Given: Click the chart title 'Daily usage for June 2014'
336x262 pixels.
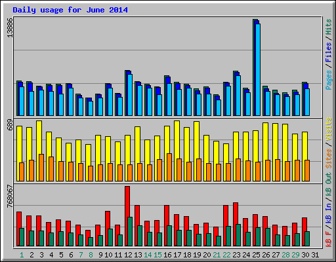Looking at the screenshot, I should pos(70,10).
